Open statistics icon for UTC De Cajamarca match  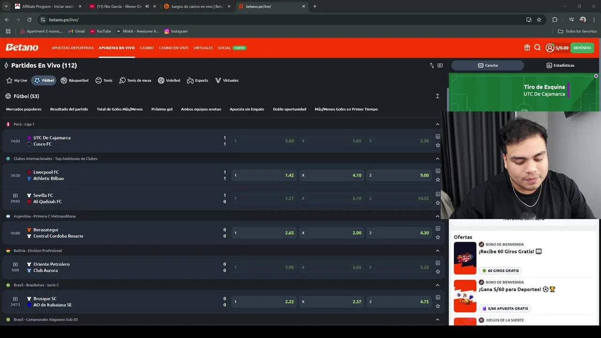point(438,137)
